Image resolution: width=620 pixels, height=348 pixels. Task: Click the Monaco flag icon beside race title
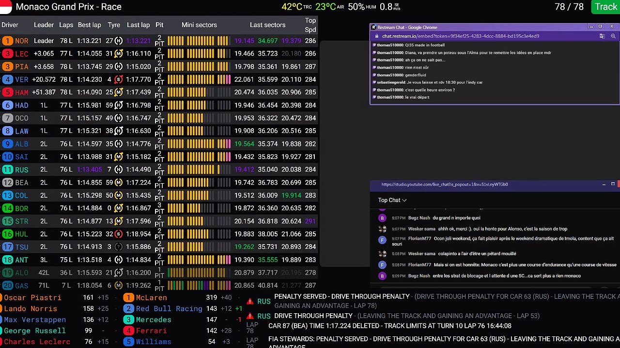pyautogui.click(x=6, y=7)
